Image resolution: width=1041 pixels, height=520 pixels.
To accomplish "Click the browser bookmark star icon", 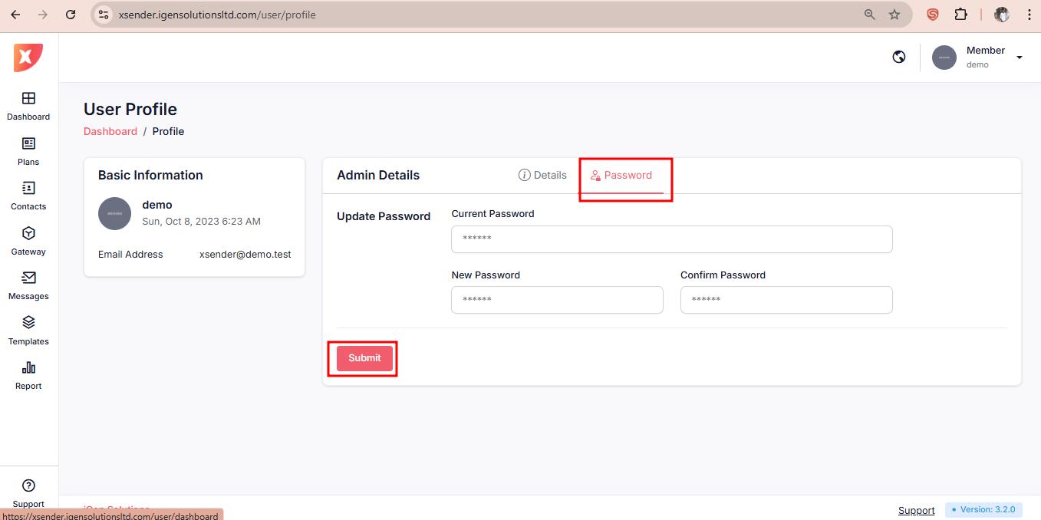I will 894,15.
